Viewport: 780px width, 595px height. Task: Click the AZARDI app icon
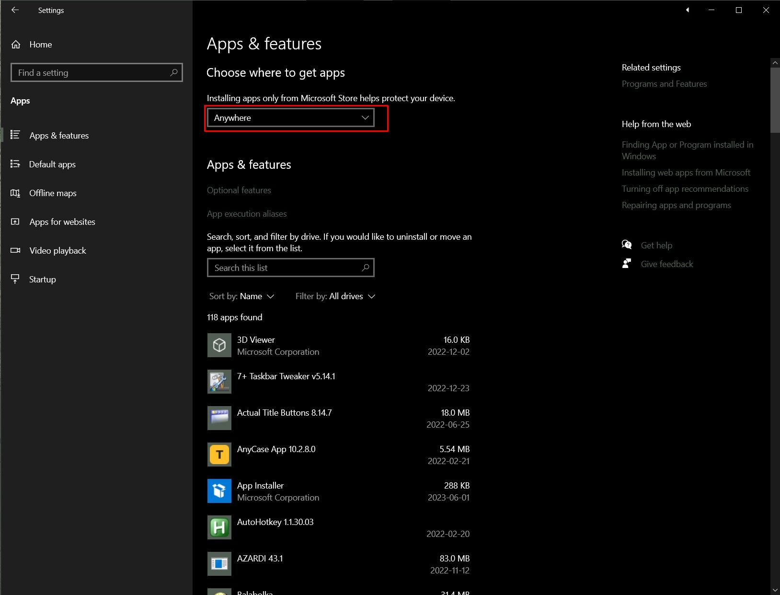coord(219,564)
